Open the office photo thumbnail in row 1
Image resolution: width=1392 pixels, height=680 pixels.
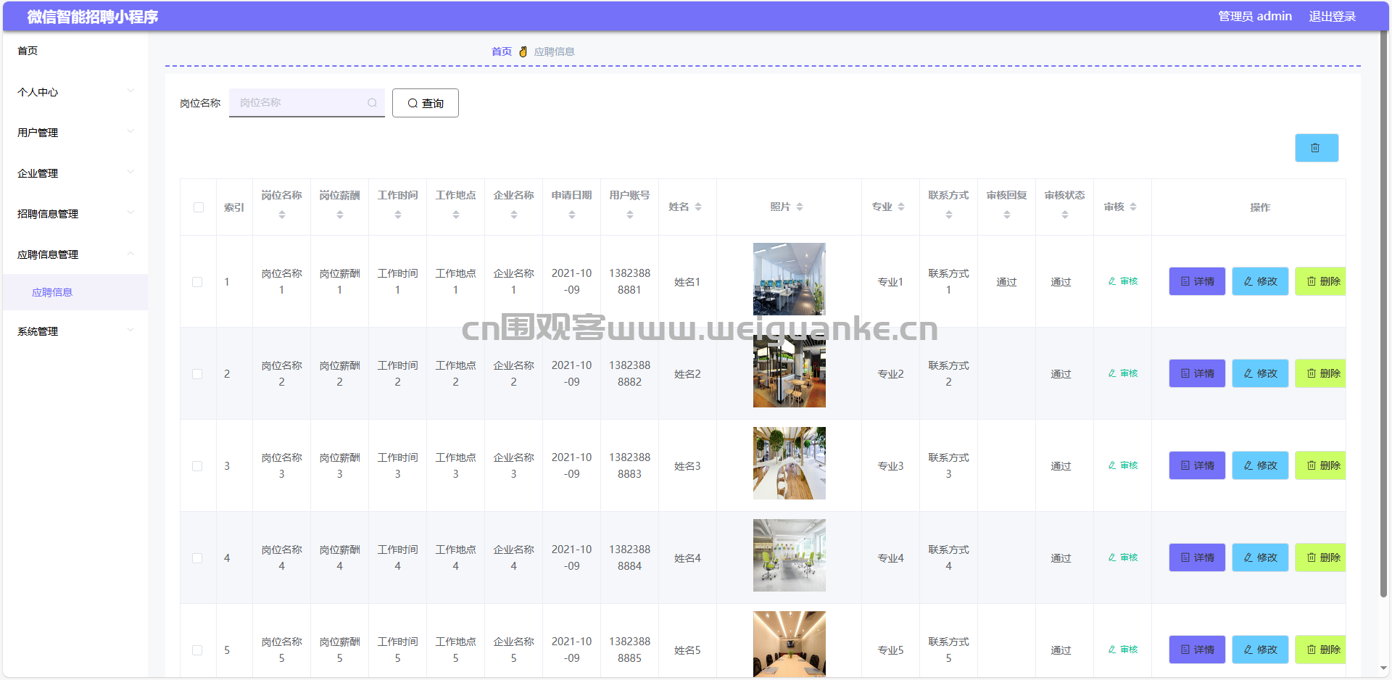click(x=789, y=279)
